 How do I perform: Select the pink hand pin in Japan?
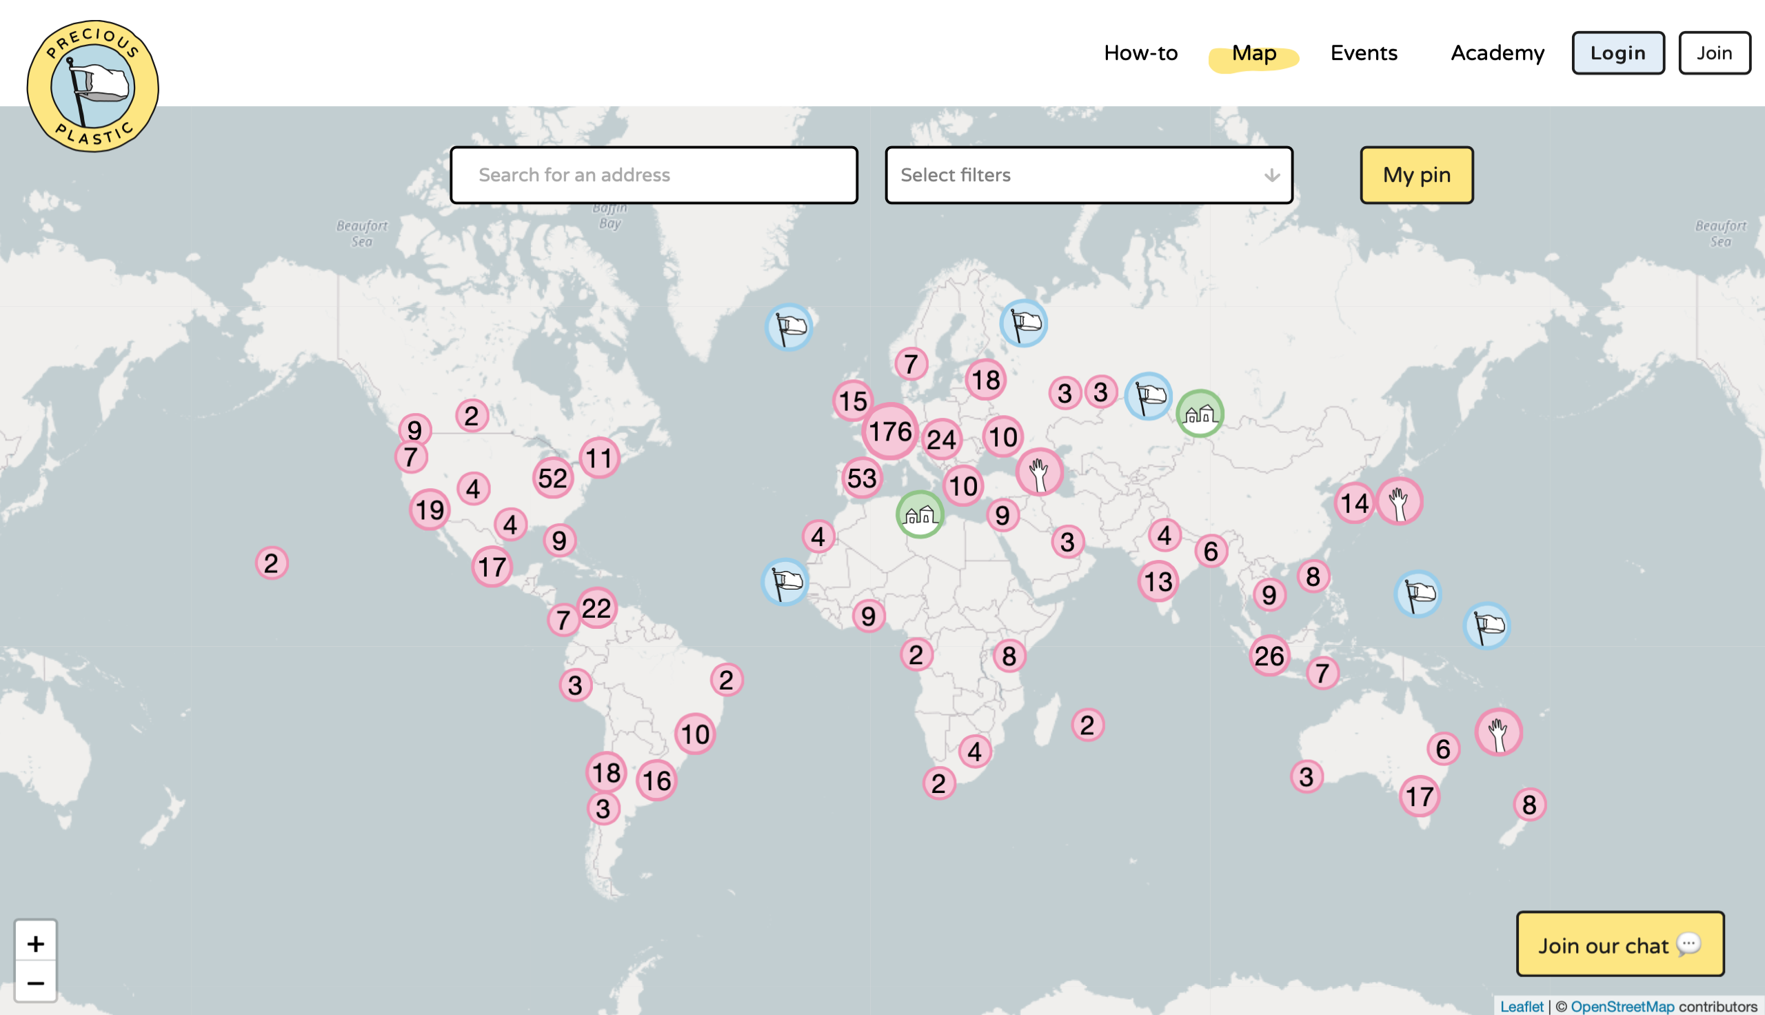coord(1399,501)
